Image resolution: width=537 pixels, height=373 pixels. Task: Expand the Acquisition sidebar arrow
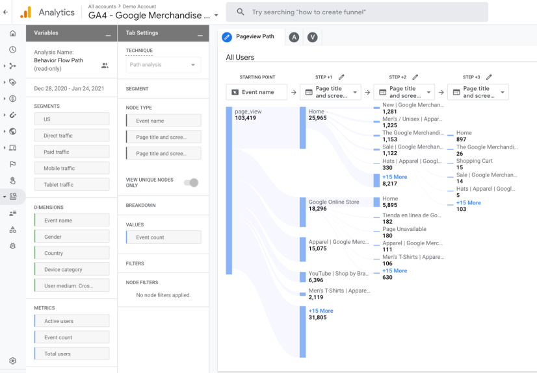pyautogui.click(x=4, y=66)
